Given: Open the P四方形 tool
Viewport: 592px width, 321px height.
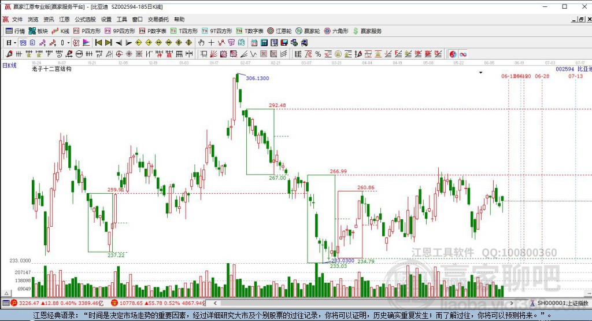Looking at the screenshot, I should (87, 31).
